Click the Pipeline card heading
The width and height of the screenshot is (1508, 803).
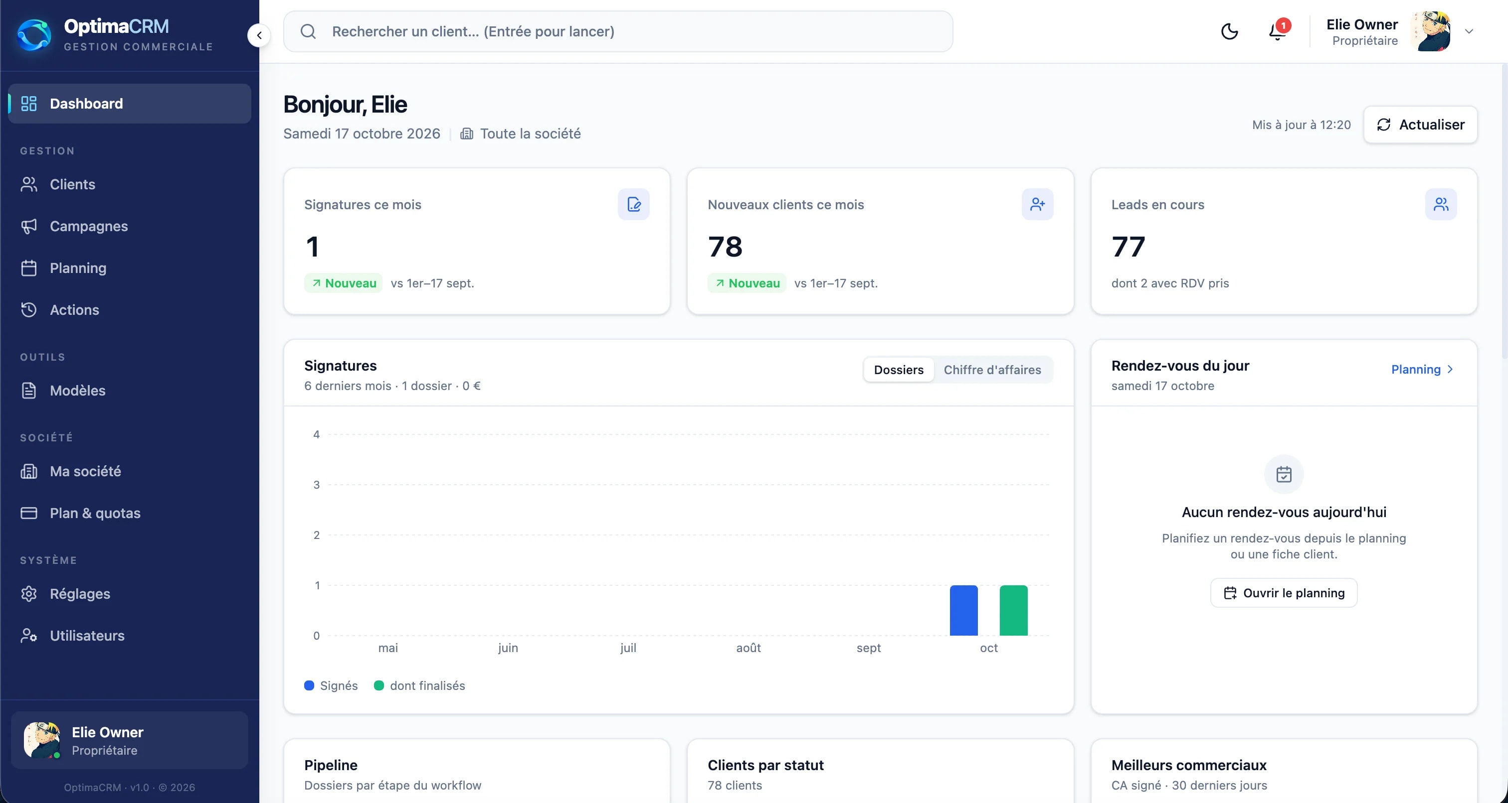pyautogui.click(x=331, y=765)
